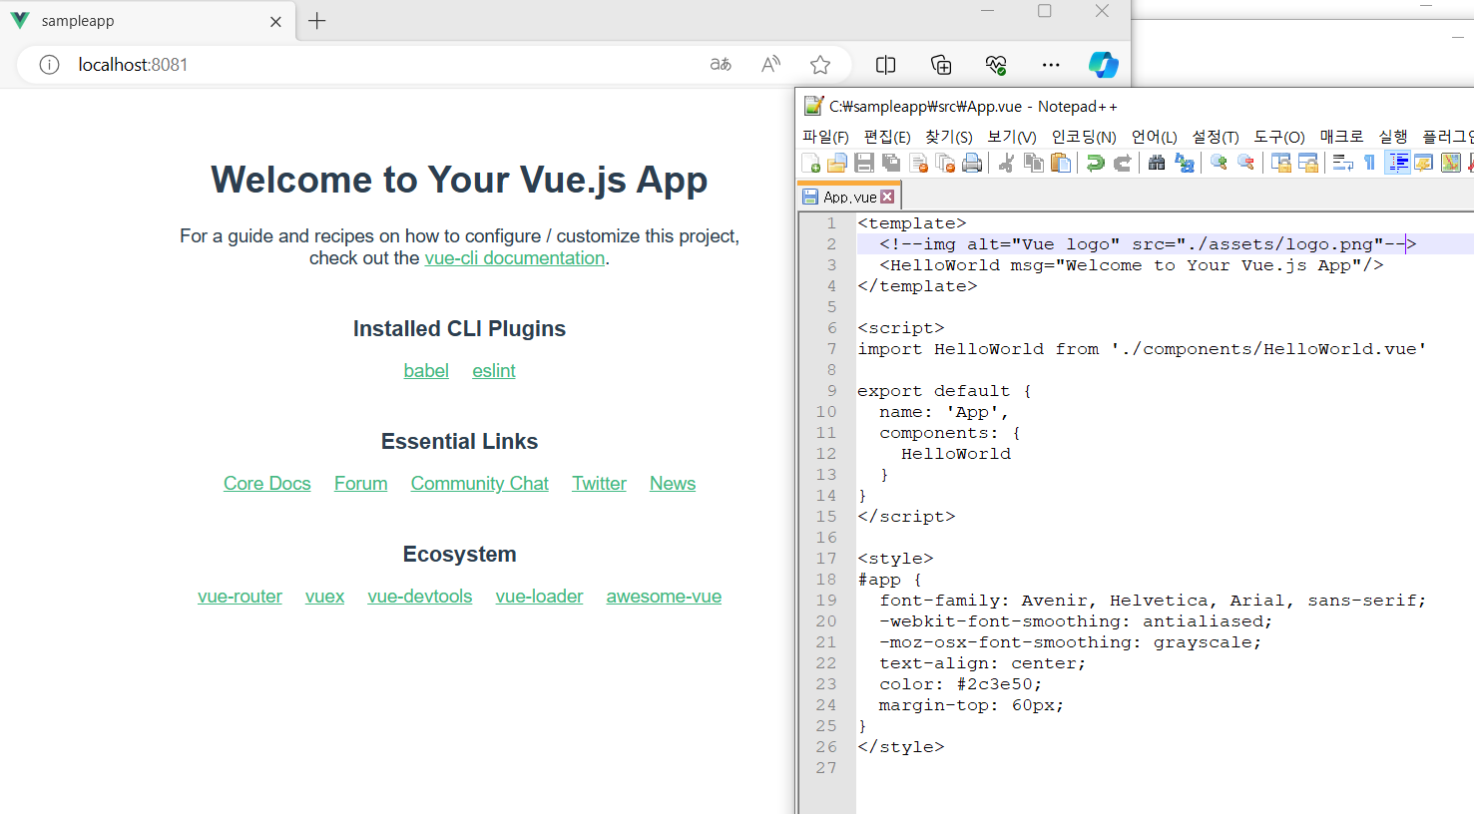Click the Cut scissors icon
The height and width of the screenshot is (814, 1474).
click(x=1006, y=163)
